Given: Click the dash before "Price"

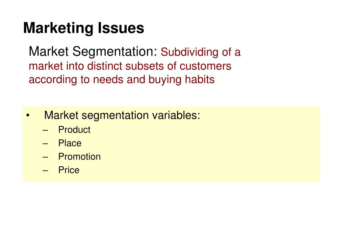Looking at the screenshot, I should tap(45, 171).
